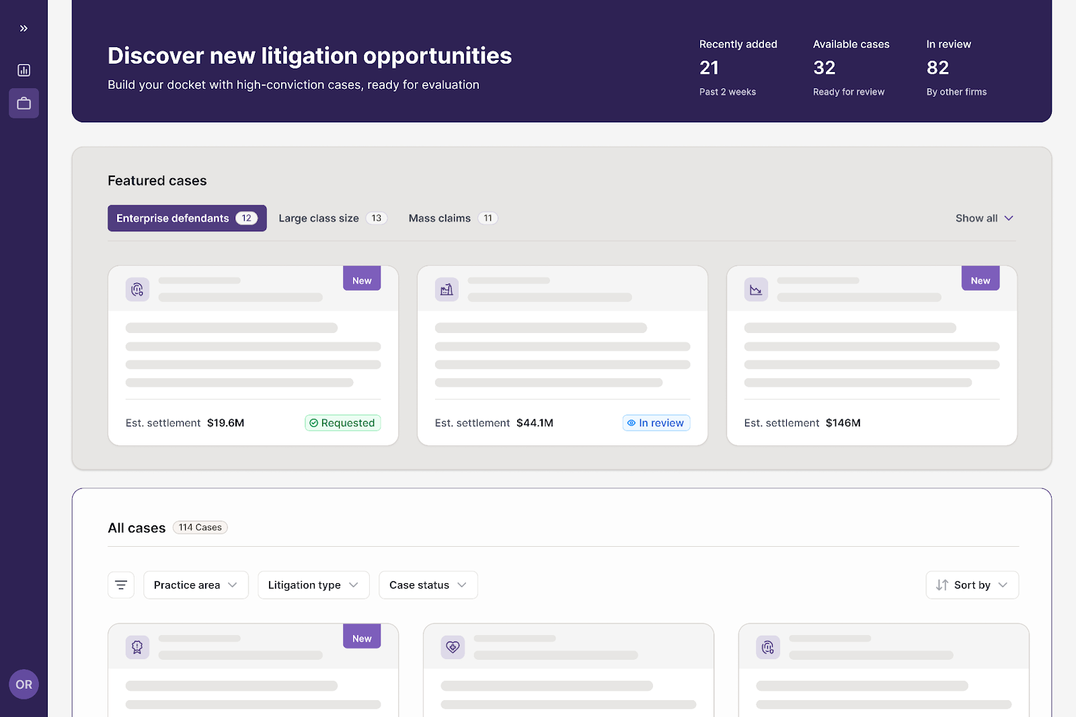The height and width of the screenshot is (717, 1076).
Task: Switch to the Large class size tab
Action: tap(333, 218)
